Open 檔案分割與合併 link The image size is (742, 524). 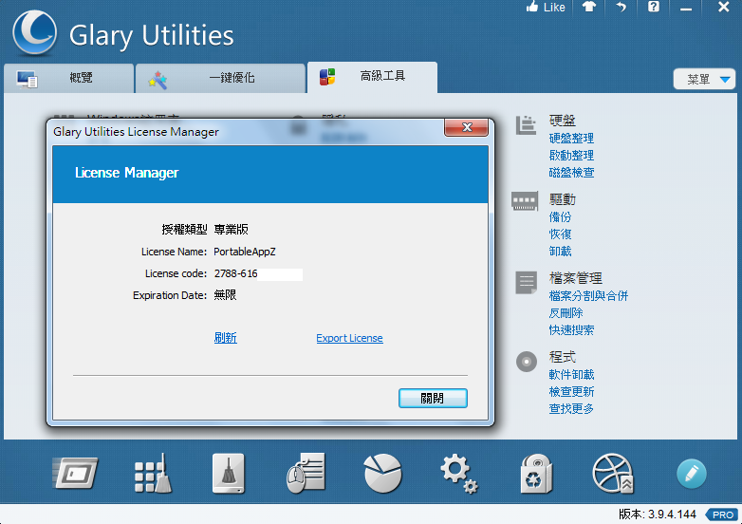588,296
